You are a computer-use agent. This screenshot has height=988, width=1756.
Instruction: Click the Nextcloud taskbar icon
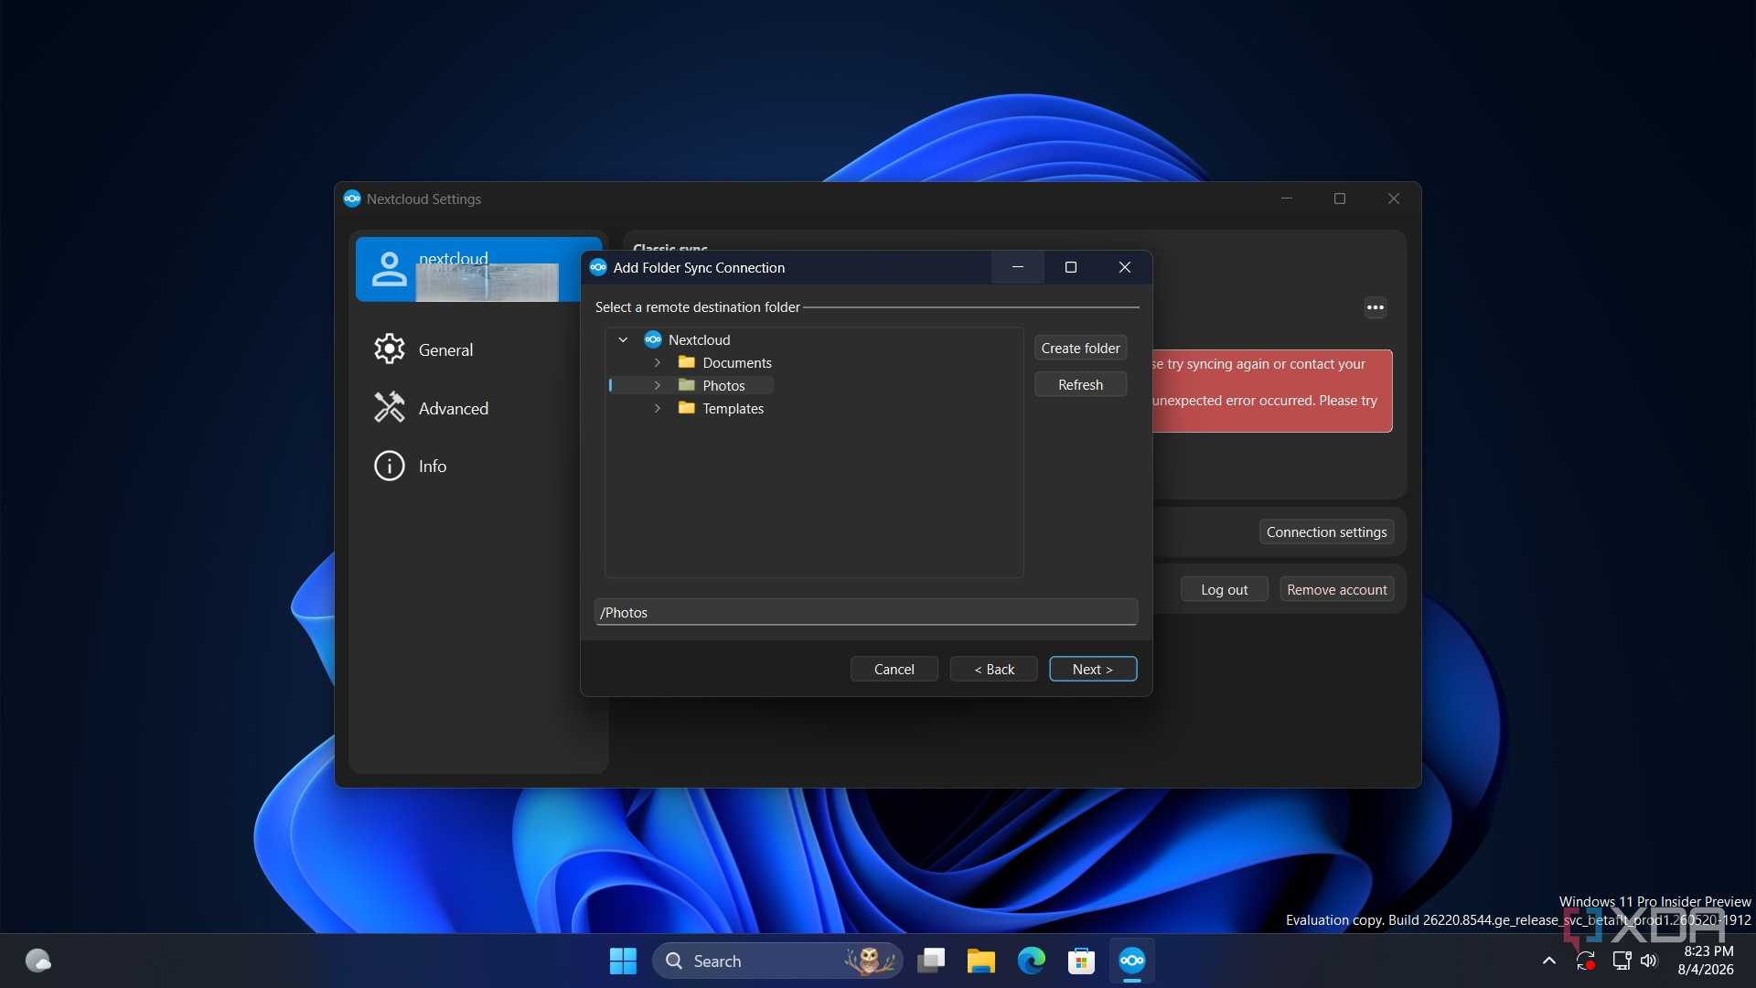(x=1132, y=961)
